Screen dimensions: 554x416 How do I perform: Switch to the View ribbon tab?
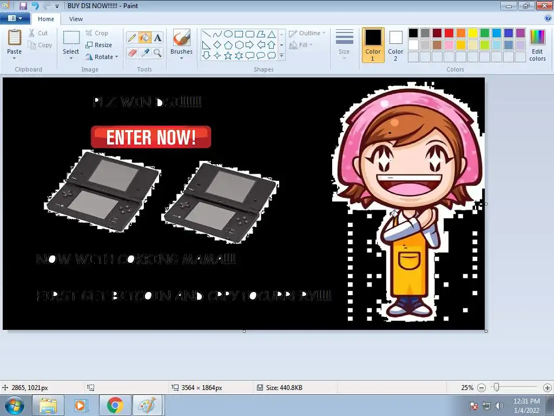point(76,19)
